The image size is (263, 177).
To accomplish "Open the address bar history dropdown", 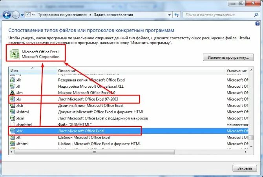I will tap(170, 15).
